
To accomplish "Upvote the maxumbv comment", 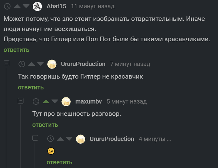I will click(x=46, y=101).
